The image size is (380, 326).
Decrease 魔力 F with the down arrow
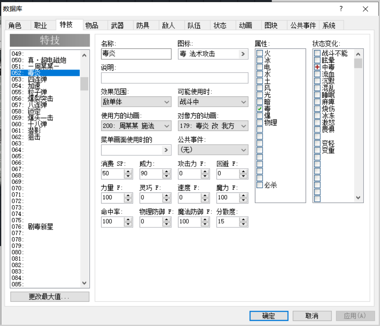coord(243,200)
